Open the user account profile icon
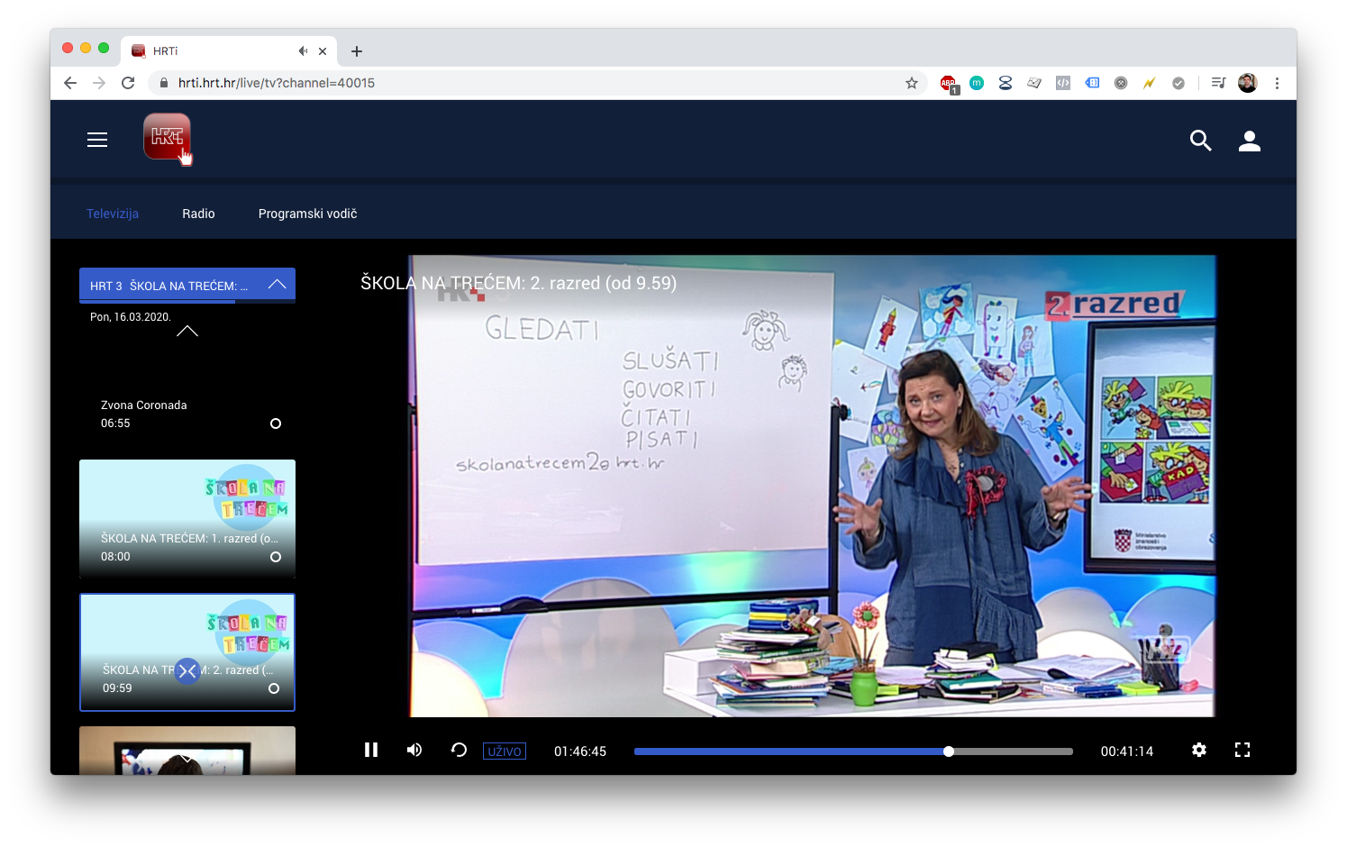The image size is (1347, 847). pos(1249,141)
